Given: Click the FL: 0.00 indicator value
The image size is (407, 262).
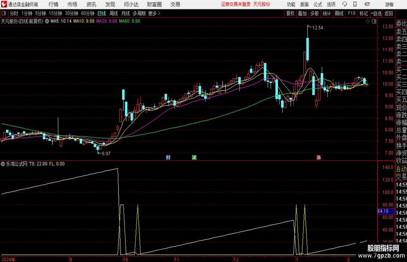Looking at the screenshot, I should click(57, 164).
